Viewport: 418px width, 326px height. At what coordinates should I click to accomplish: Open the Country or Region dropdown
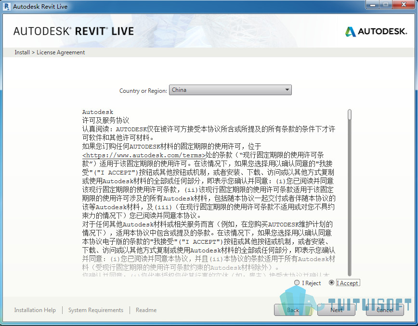[230, 90]
